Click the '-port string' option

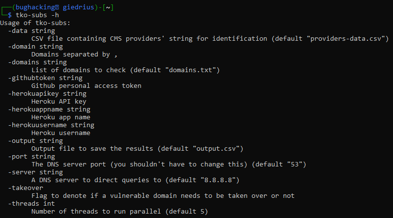(31, 157)
